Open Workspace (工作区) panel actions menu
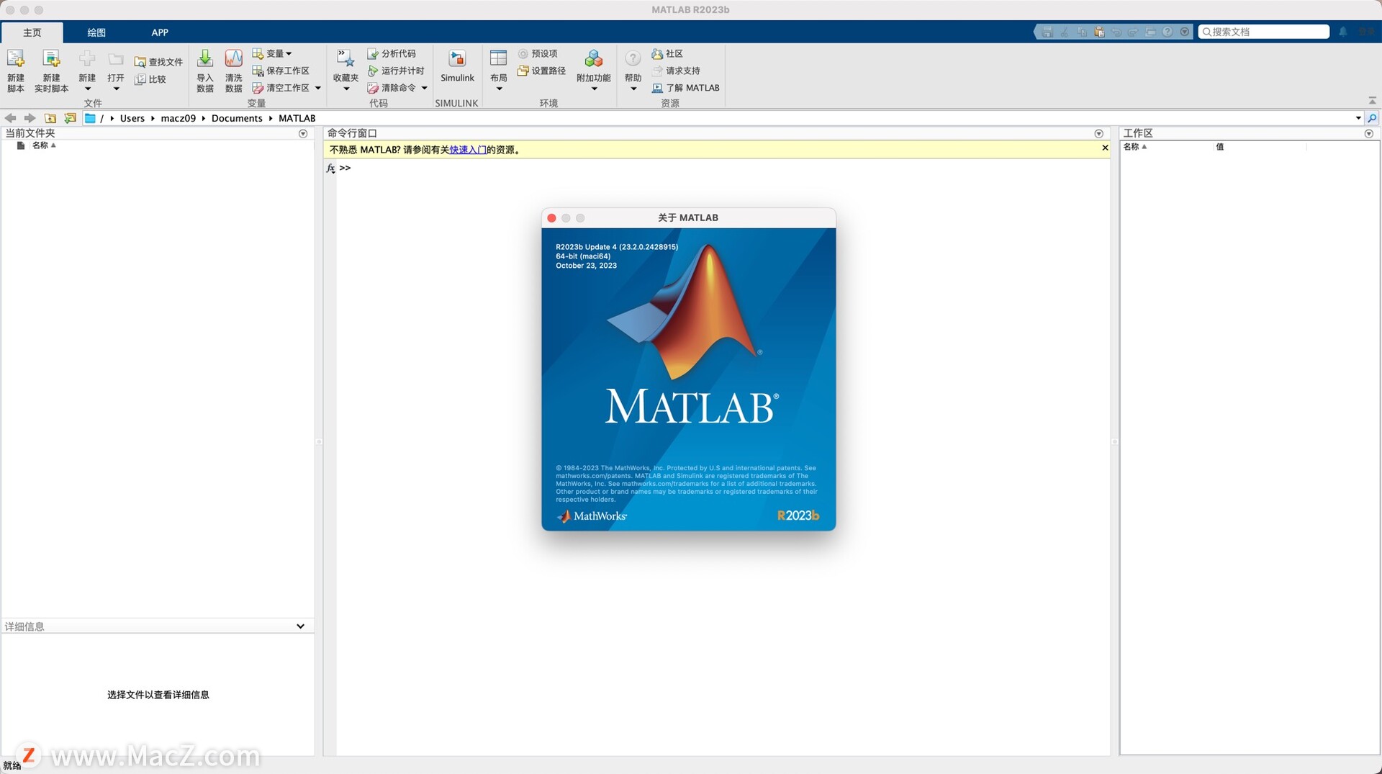The width and height of the screenshot is (1382, 774). (x=1368, y=134)
